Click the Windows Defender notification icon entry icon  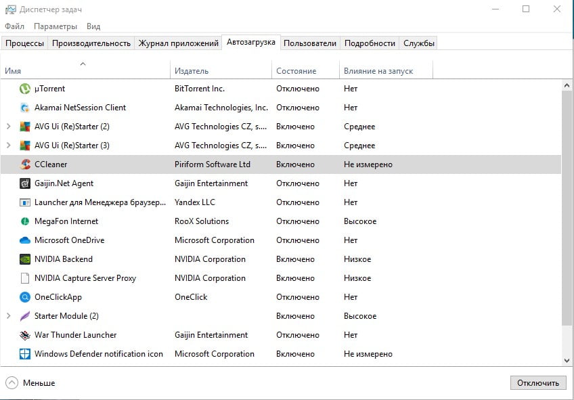24,353
